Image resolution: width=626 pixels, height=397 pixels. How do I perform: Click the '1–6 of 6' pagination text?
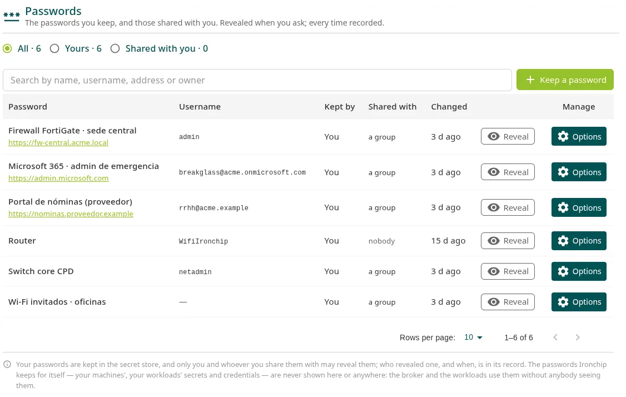pos(518,338)
